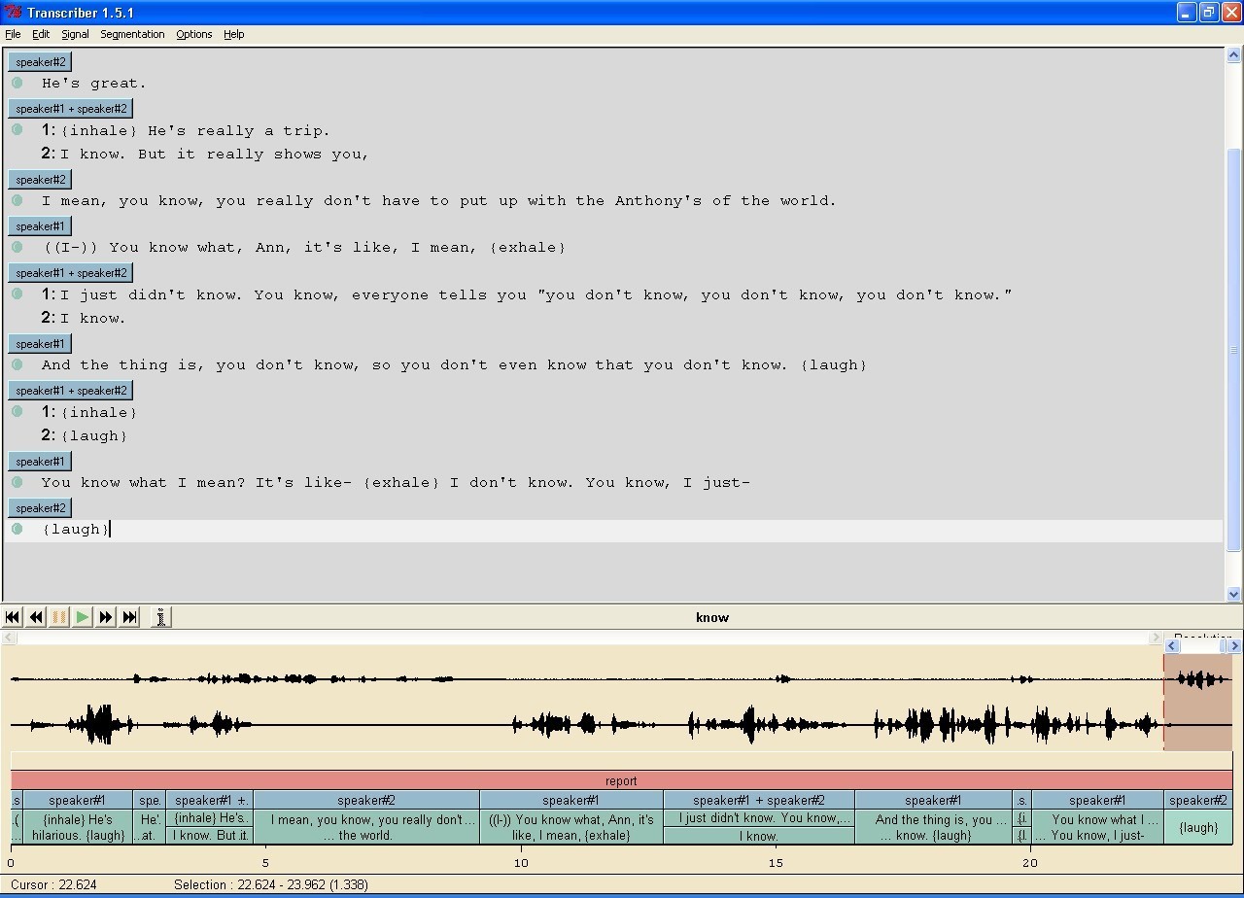Click speaker#1 + speaker#2 button above the {inhale} turn

71,391
